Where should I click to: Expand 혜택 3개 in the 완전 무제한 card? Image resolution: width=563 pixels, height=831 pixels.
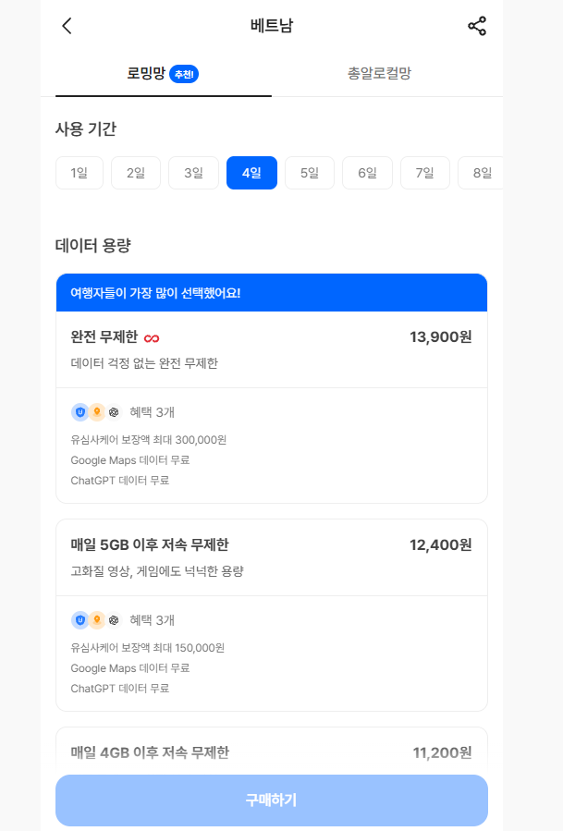click(153, 411)
